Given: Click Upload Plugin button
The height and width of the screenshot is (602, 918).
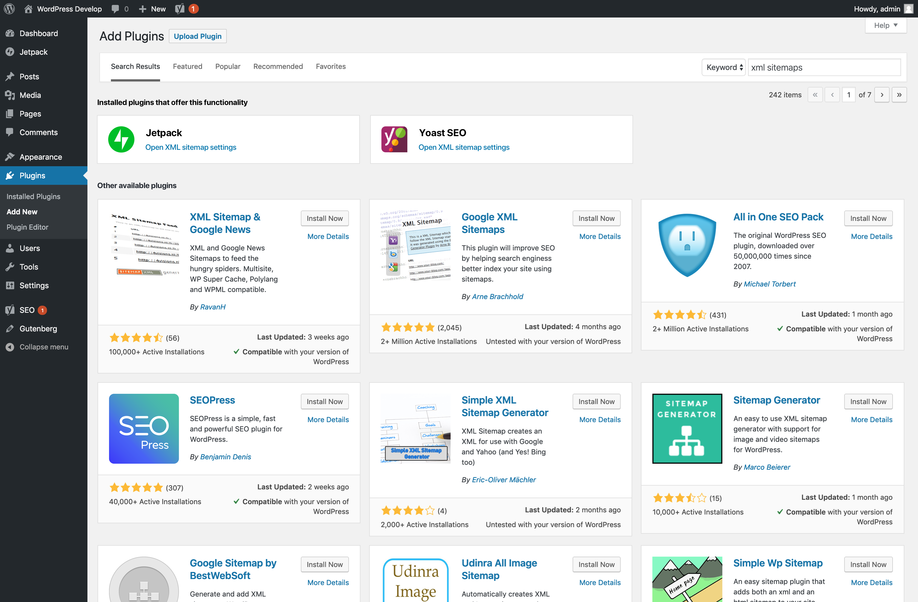Looking at the screenshot, I should [x=198, y=36].
